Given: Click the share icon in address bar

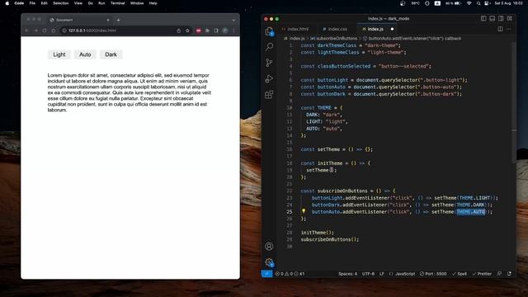Looking at the screenshot, I should pos(179,31).
